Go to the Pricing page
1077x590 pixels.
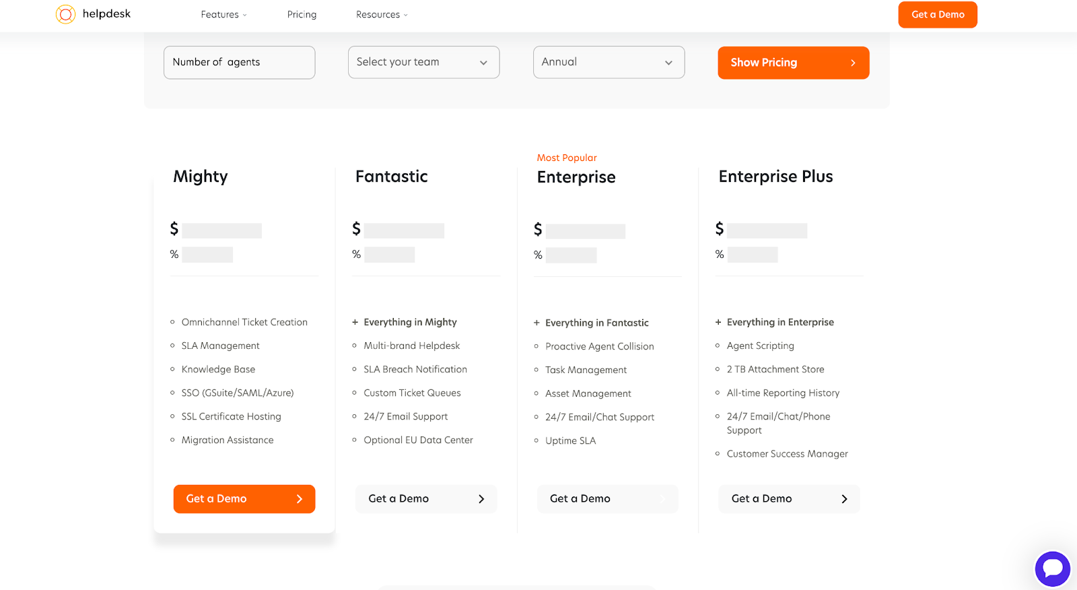pos(302,15)
